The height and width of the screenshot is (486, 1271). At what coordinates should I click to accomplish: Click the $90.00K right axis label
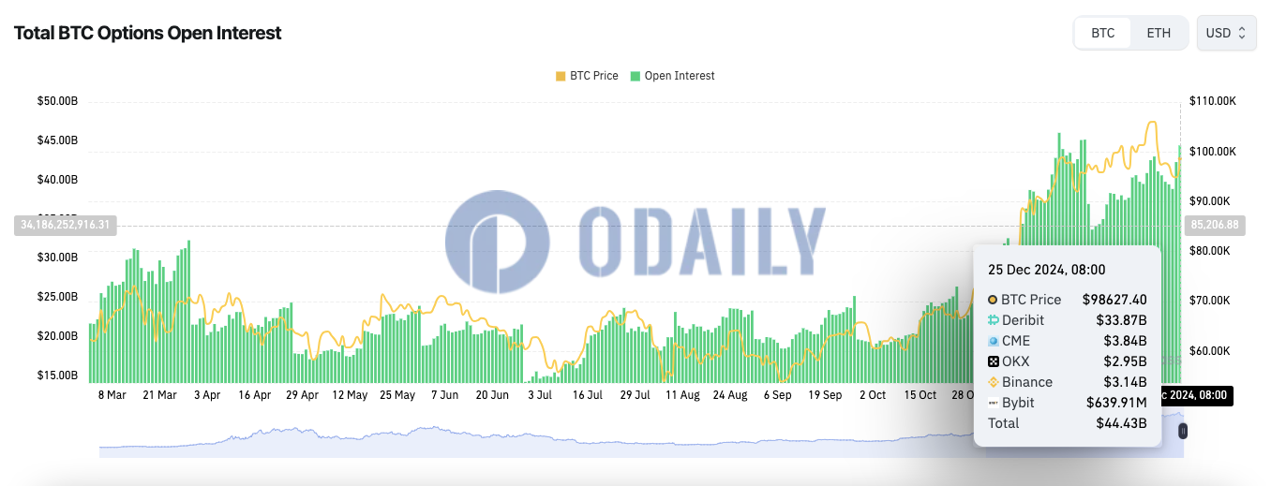[x=1210, y=201]
